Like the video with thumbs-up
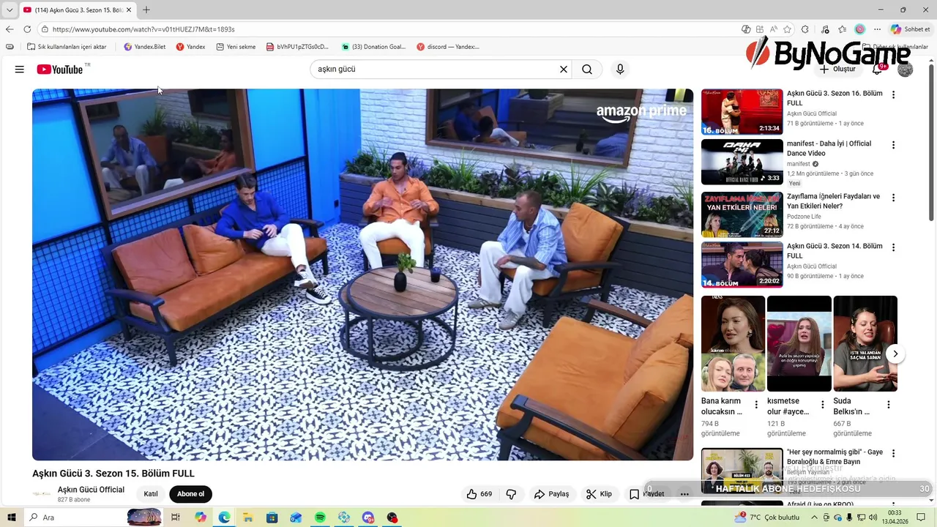 (x=479, y=494)
